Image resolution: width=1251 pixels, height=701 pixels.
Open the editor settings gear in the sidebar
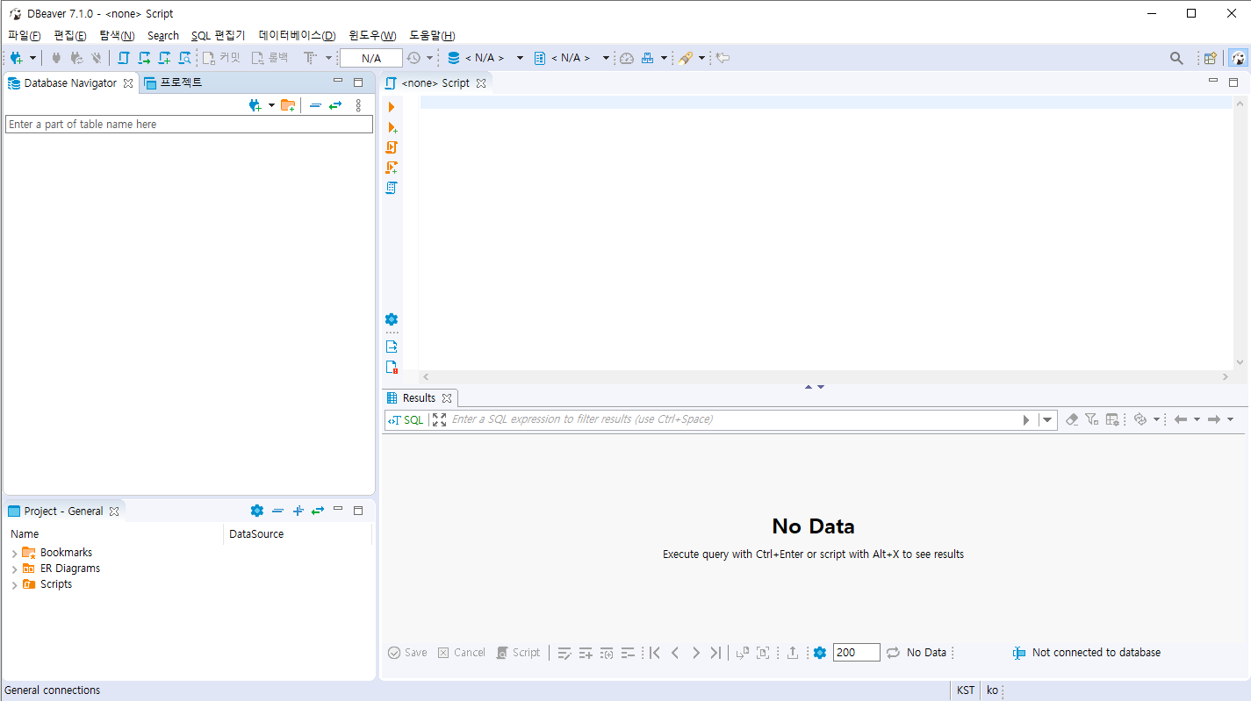[392, 319]
